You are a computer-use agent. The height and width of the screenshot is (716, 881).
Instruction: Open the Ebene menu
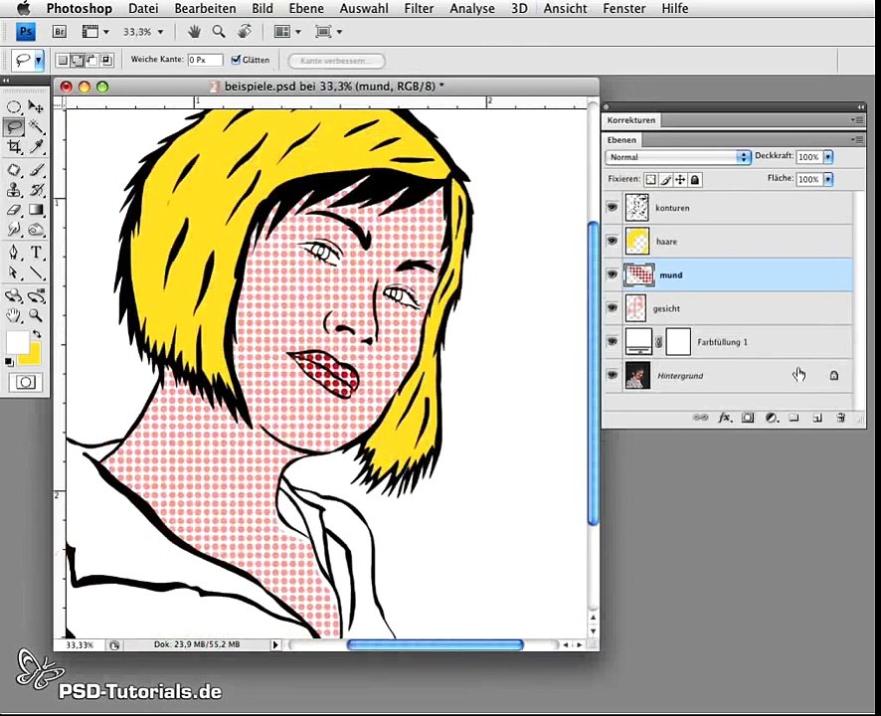pos(306,8)
